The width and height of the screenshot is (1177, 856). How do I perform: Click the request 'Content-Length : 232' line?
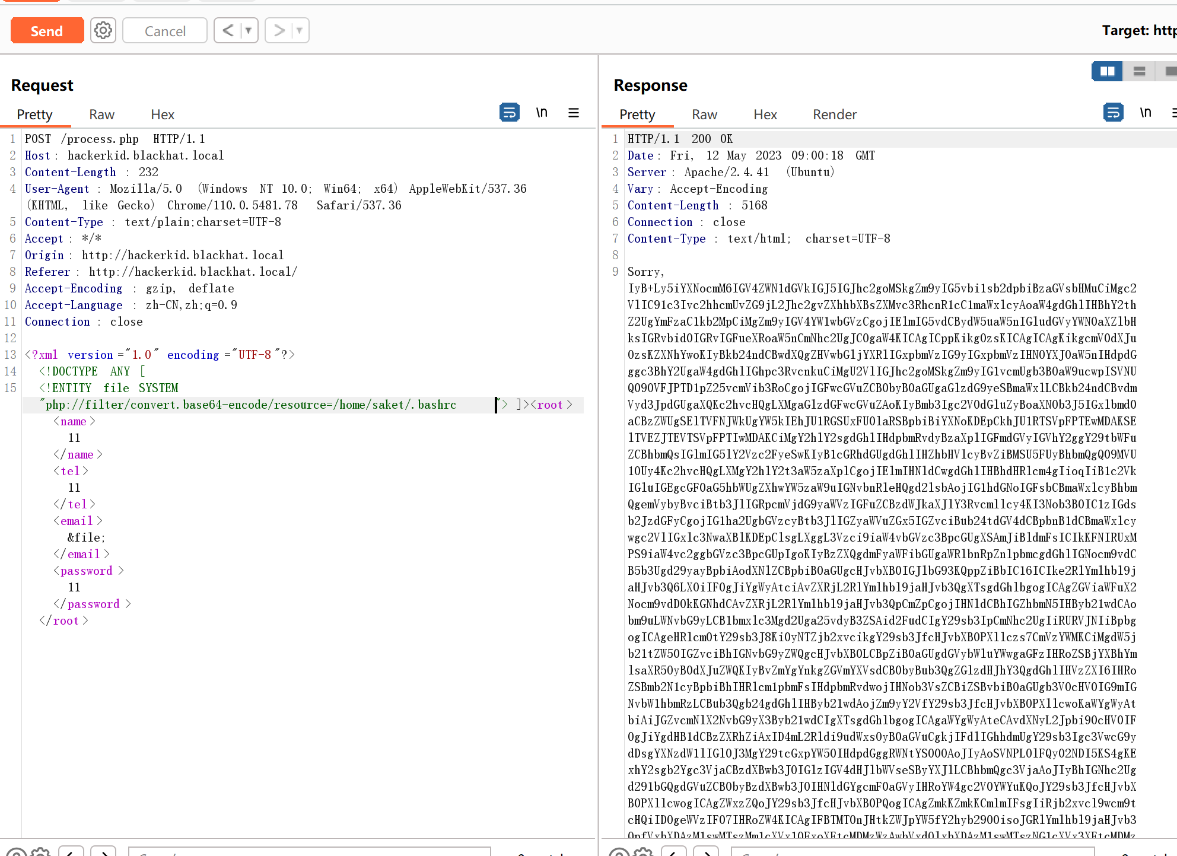(92, 172)
